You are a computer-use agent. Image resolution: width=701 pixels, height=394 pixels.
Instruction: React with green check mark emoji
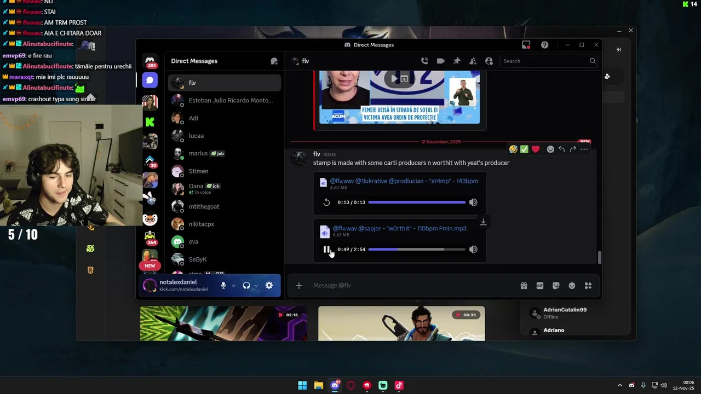coord(524,149)
